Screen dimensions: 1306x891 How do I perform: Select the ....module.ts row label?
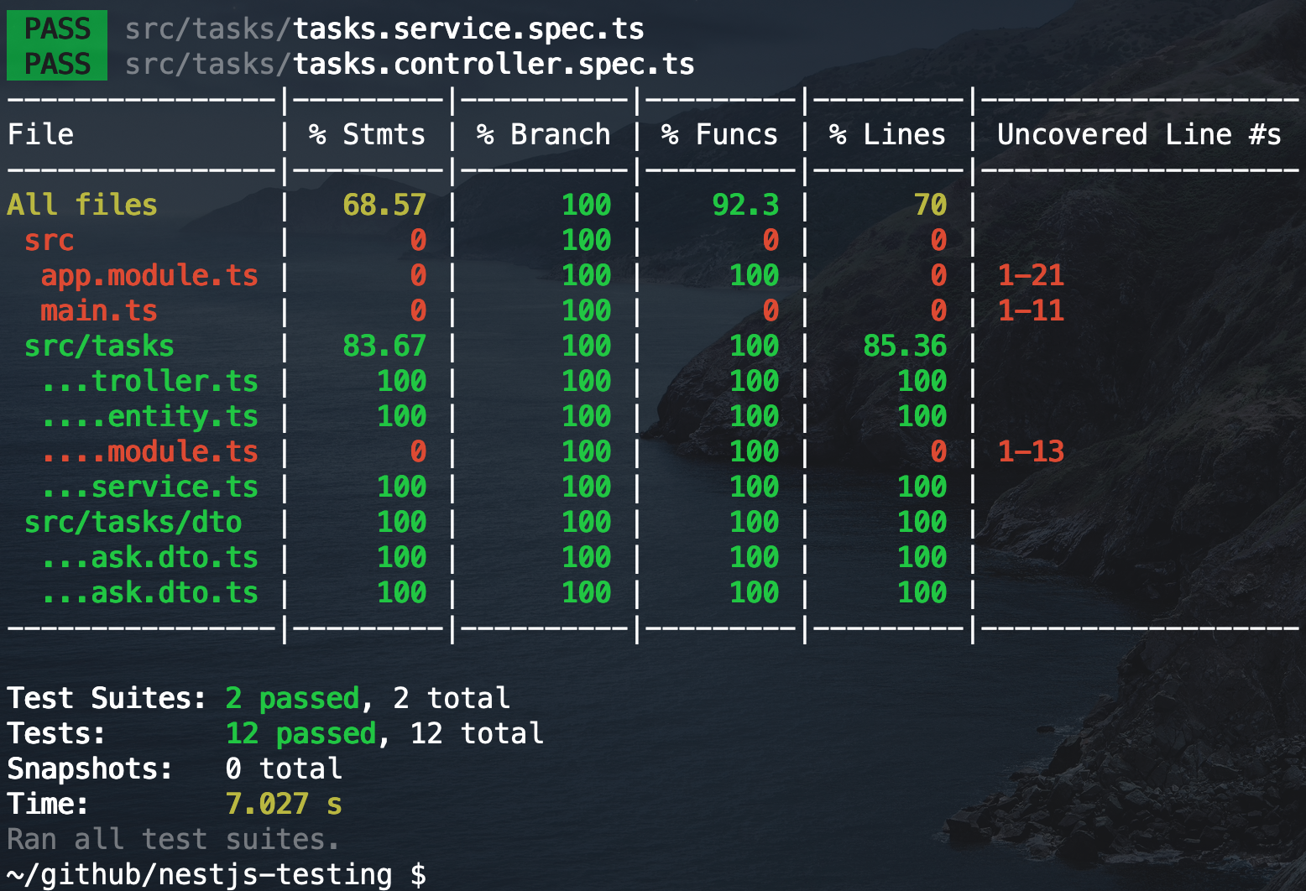click(149, 452)
